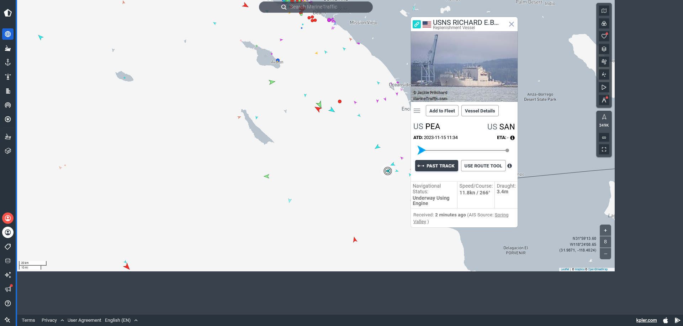Click the zoom level 8 indicator
The height and width of the screenshot is (326, 683).
pyautogui.click(x=605, y=242)
